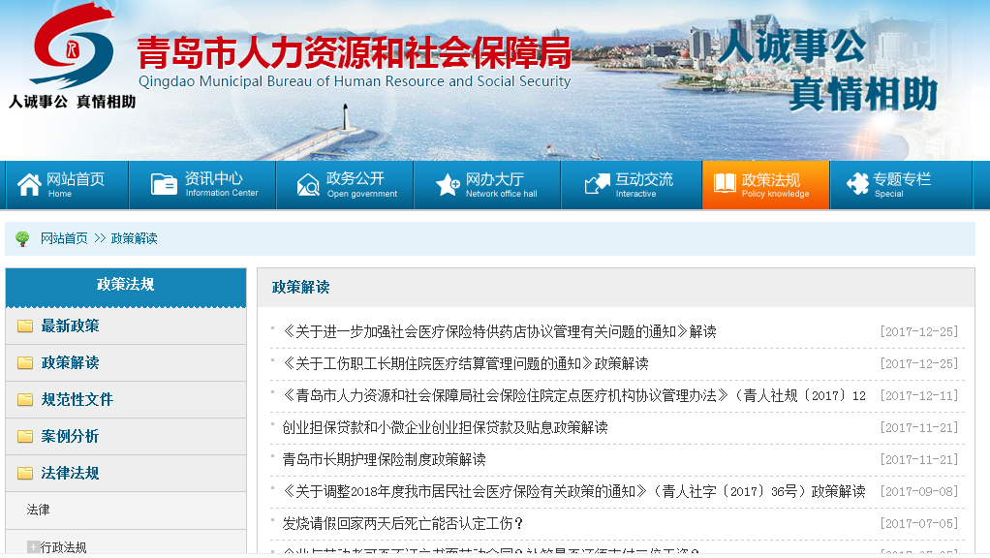This screenshot has height=558, width=990.
Task: Go to 网站首页 in the breadcrumb
Action: (x=64, y=238)
